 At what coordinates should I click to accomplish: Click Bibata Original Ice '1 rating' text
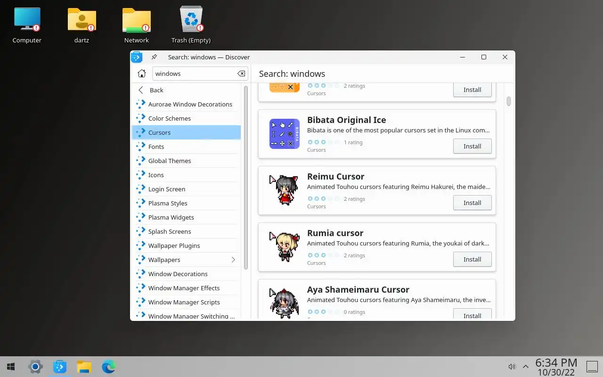click(x=353, y=142)
